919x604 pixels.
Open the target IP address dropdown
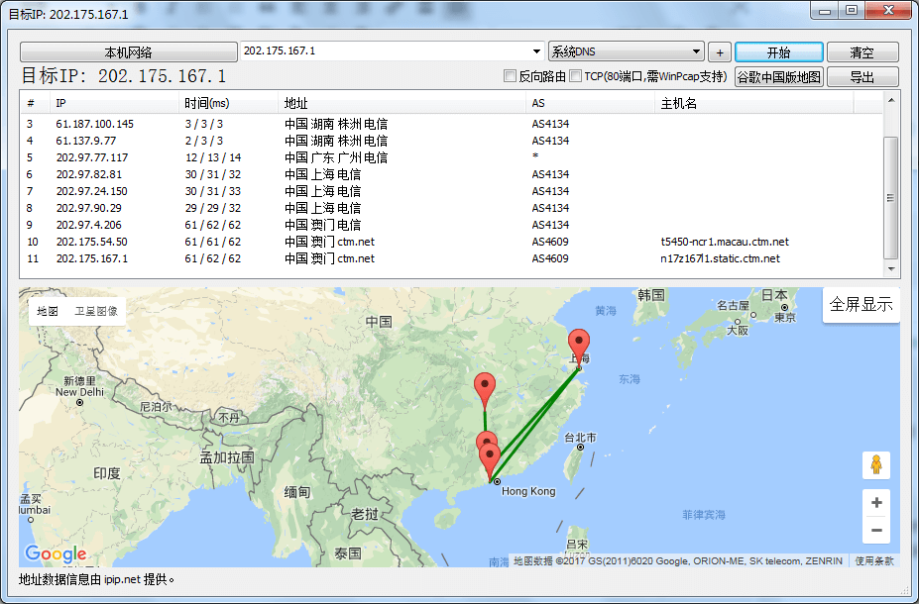tap(533, 51)
